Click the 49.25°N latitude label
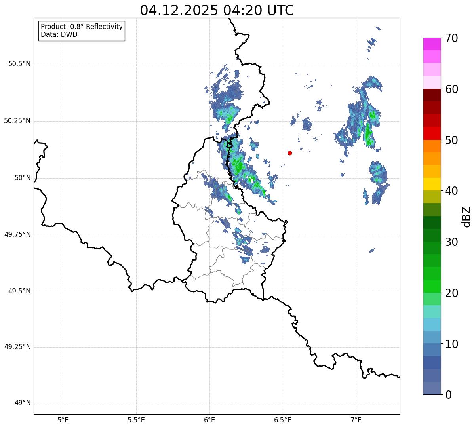Image resolution: width=476 pixels, height=428 pixels. click(x=17, y=347)
